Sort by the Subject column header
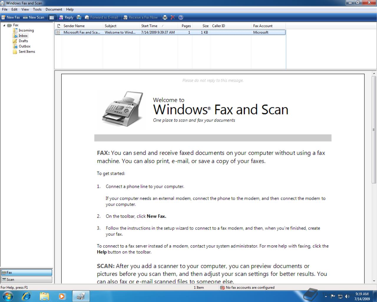Viewport: 377px width, 302px height. (x=121, y=26)
